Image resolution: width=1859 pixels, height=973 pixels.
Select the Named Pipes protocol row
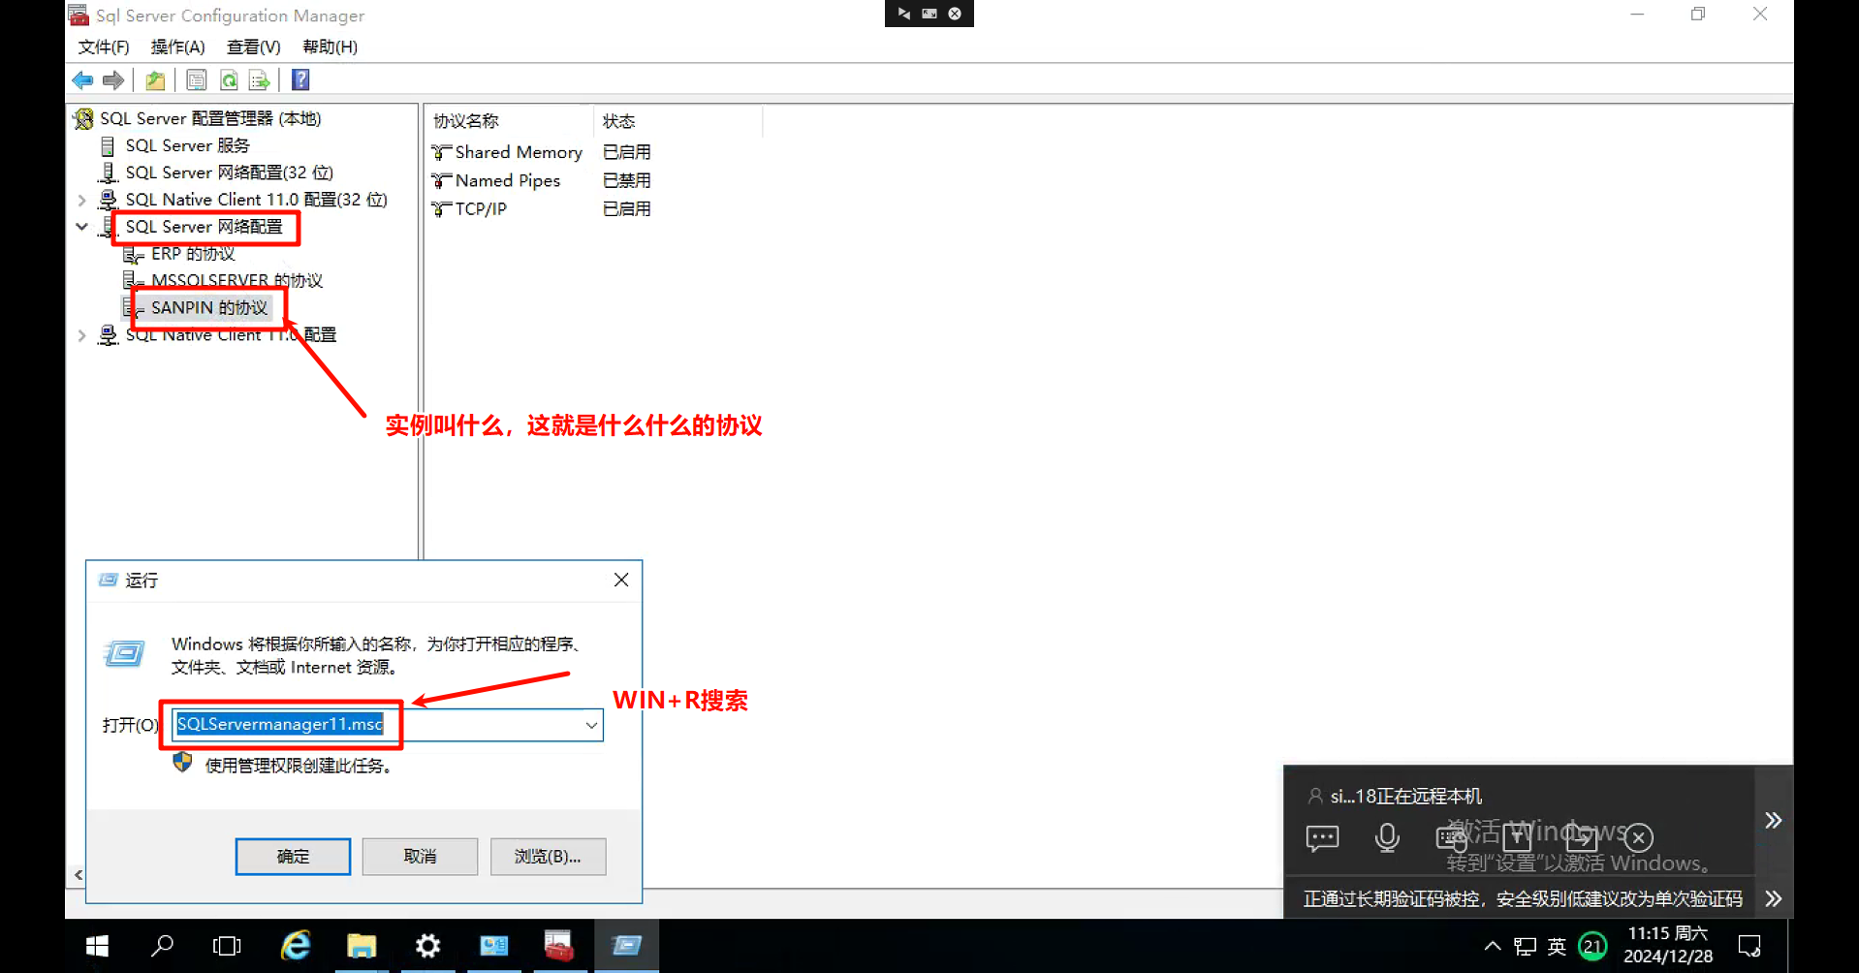tap(508, 180)
